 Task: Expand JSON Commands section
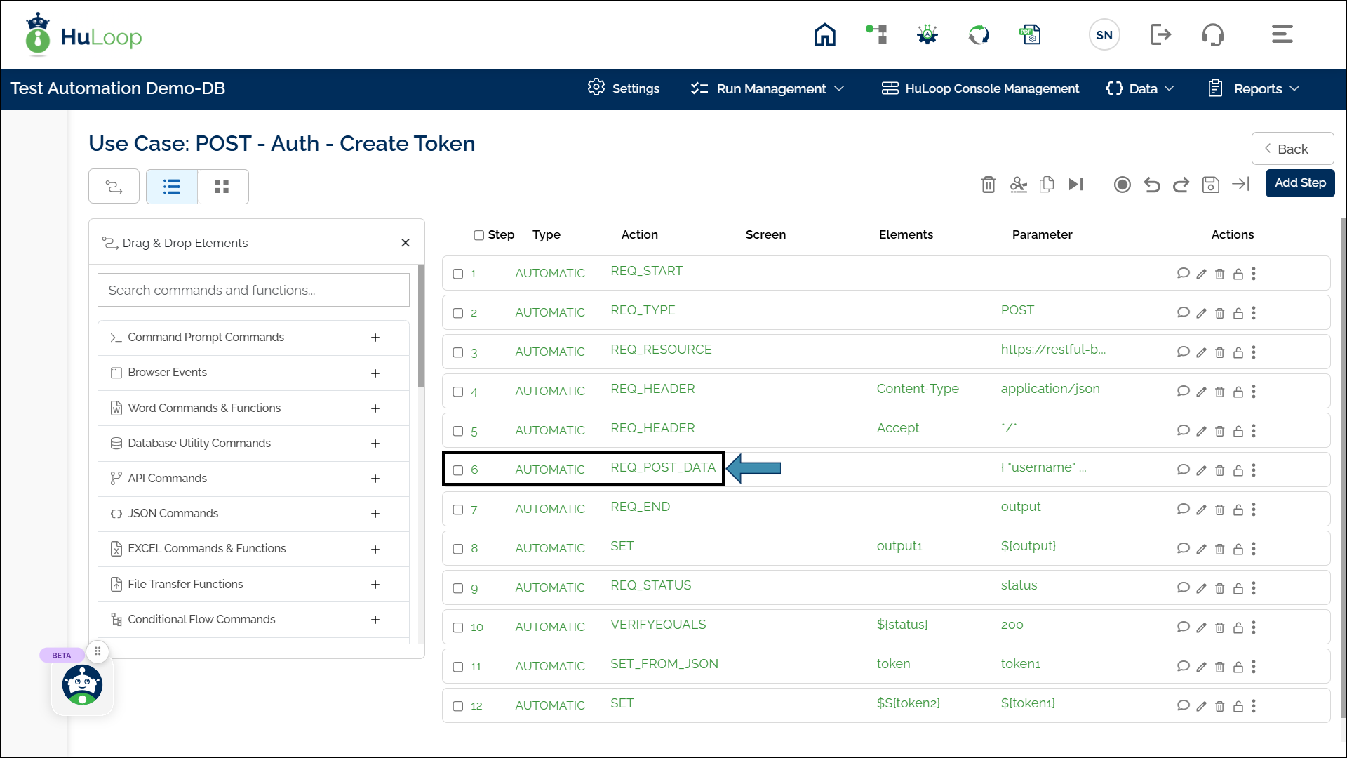375,514
